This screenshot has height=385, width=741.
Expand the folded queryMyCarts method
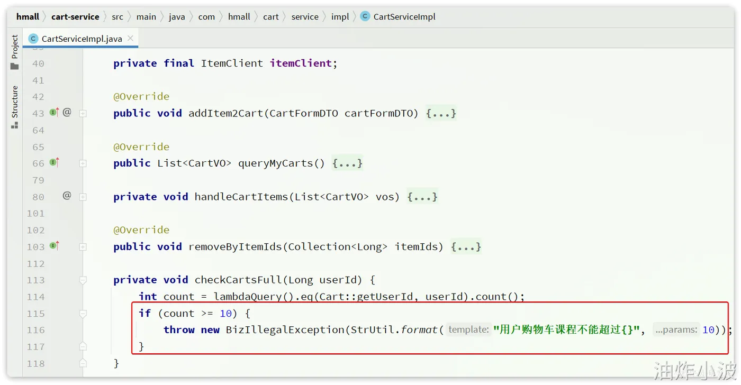pyautogui.click(x=83, y=163)
